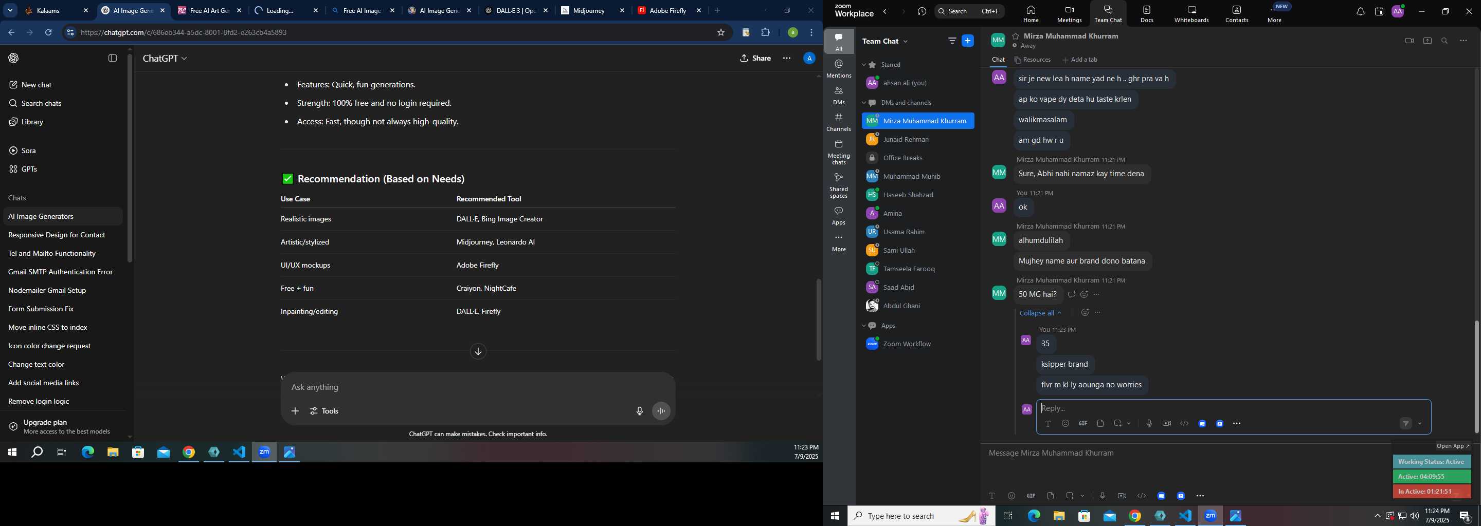Open the emoji picker in the main message box
The image size is (1481, 526).
click(1012, 496)
